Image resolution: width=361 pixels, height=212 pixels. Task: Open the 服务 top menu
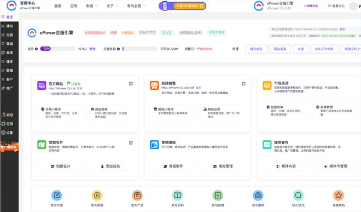58,6
